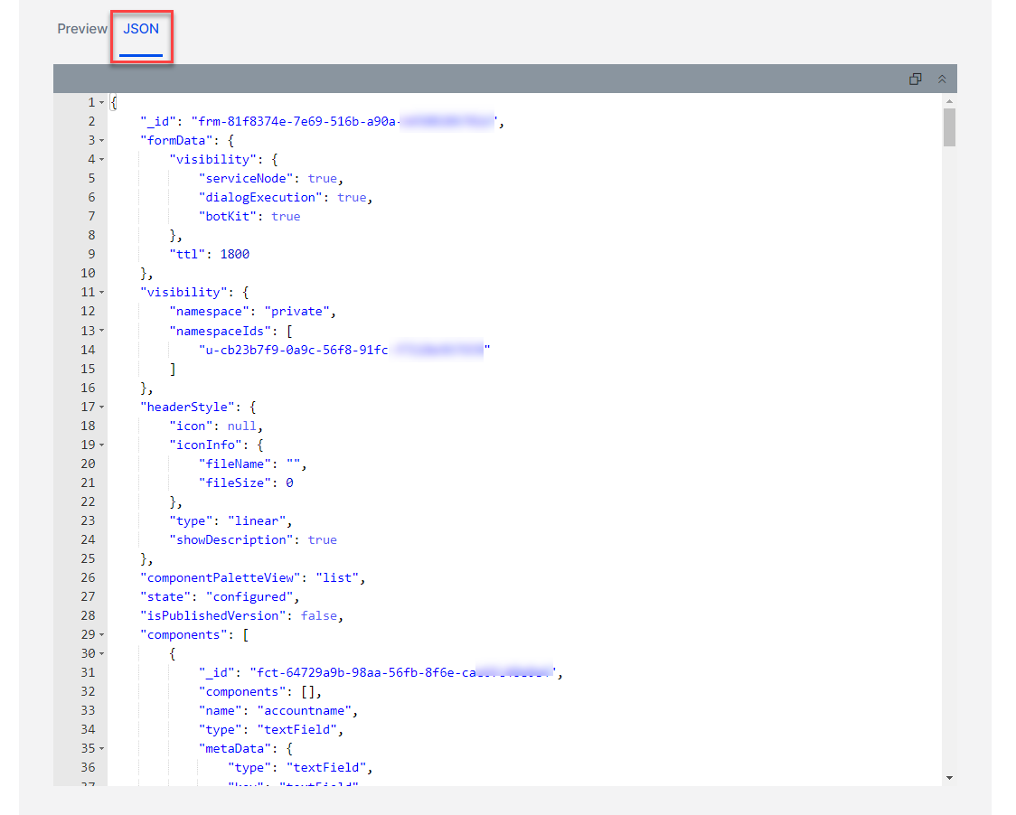Click line number 26 in the gutter

pos(88,577)
